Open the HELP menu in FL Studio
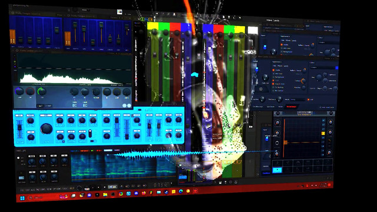377x212 pixels. click(72, 188)
